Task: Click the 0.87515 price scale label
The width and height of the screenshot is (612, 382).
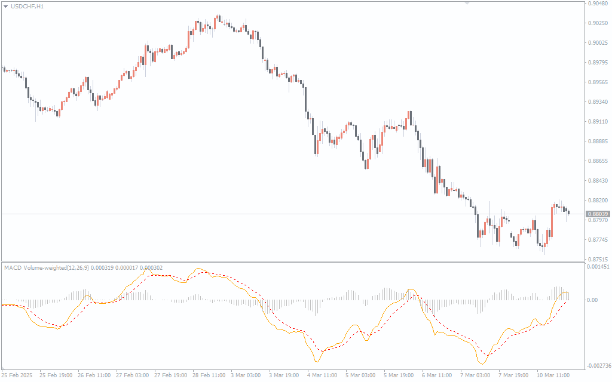Action: [x=598, y=260]
